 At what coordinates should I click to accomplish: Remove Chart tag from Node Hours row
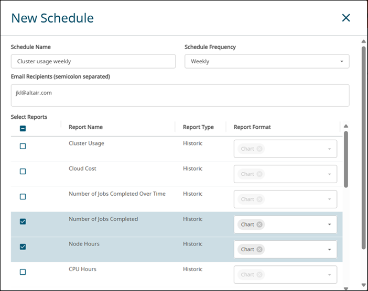(x=259, y=250)
